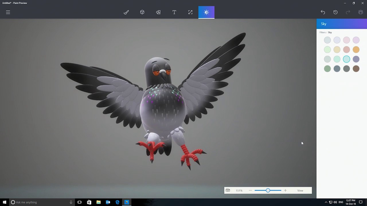The width and height of the screenshot is (367, 206).
Task: Click the Ask me anything search box
Action: pos(42,202)
